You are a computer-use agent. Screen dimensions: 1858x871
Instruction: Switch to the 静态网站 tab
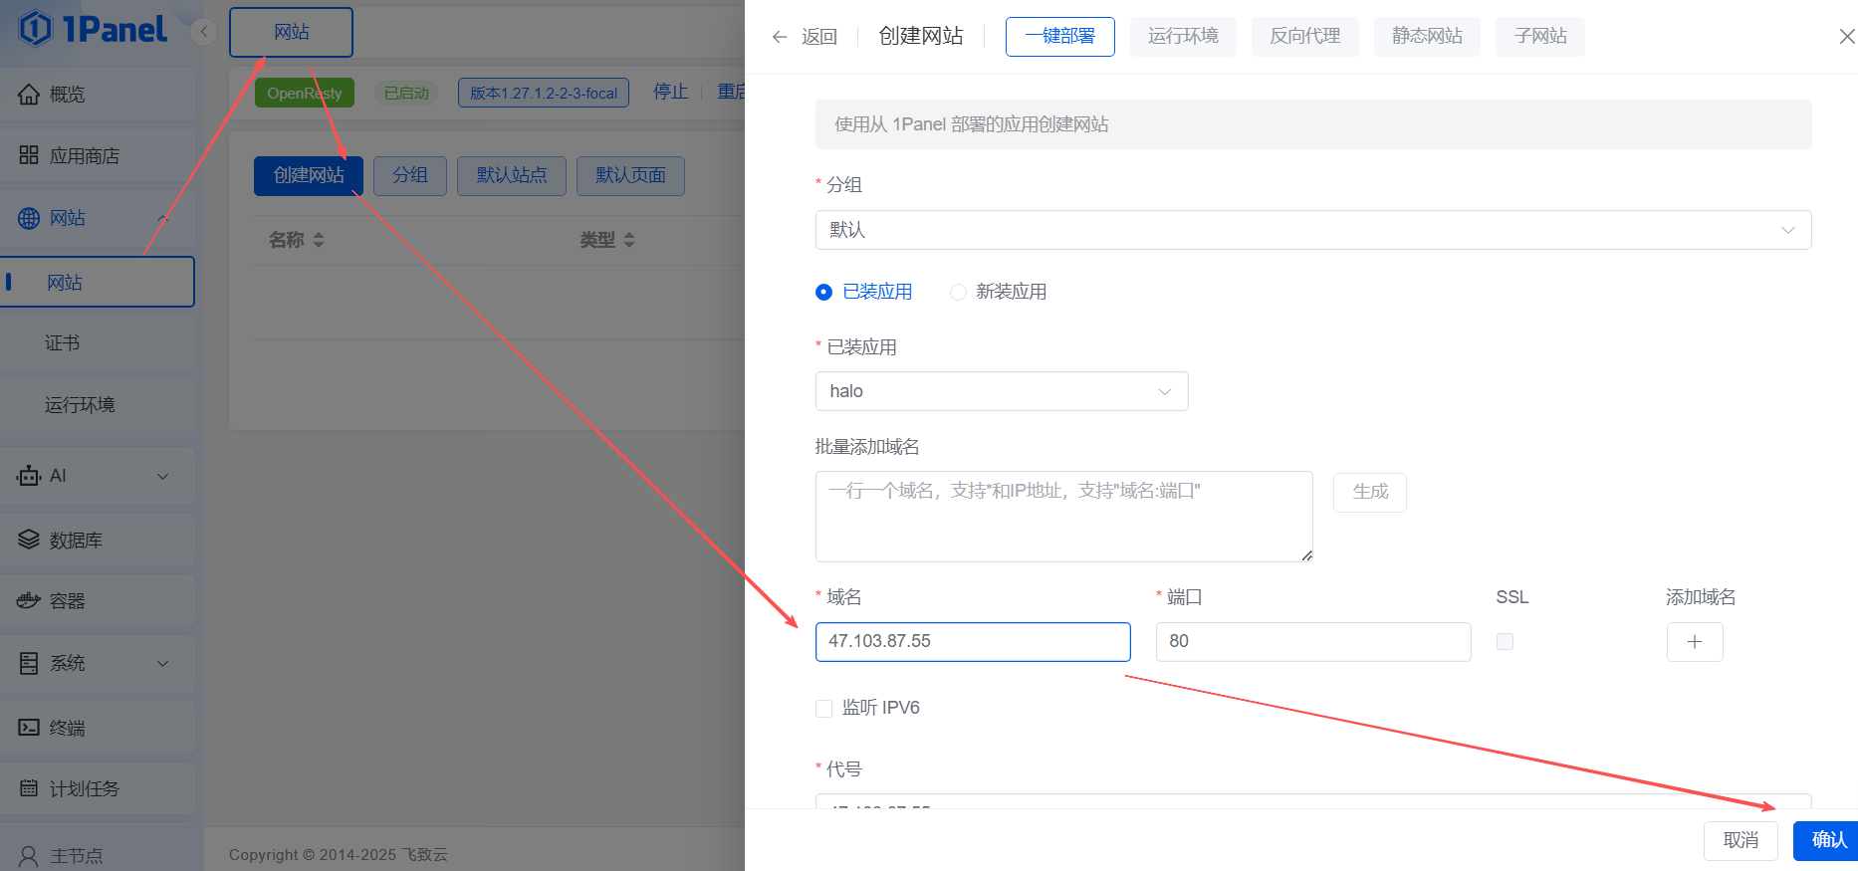click(1426, 37)
